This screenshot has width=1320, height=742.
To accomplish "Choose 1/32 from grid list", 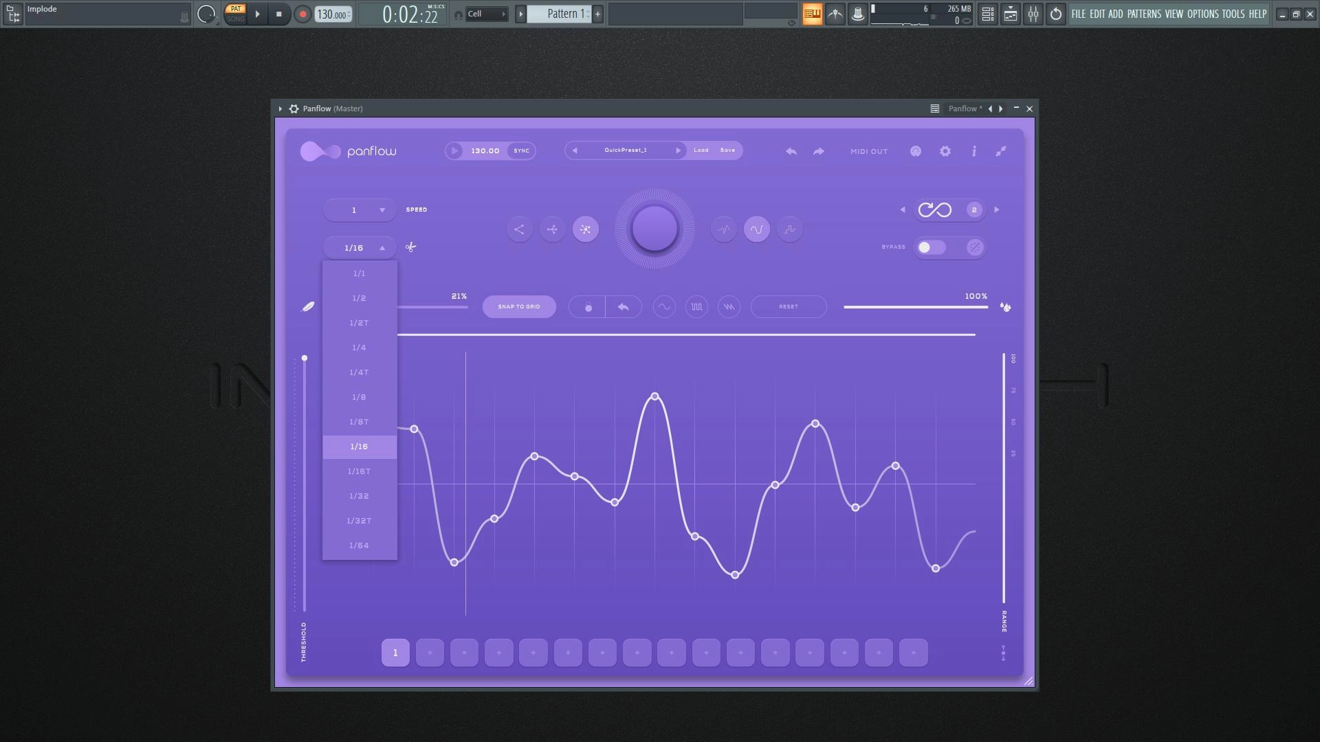I will click(360, 496).
